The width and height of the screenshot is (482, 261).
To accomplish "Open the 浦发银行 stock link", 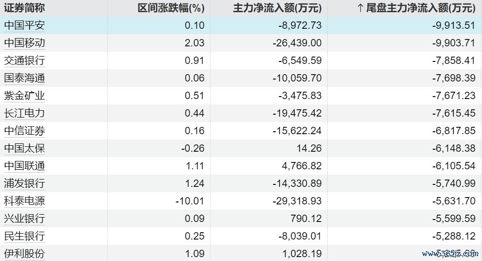I will tap(24, 183).
